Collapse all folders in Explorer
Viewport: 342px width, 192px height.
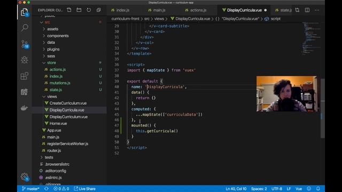[98, 10]
